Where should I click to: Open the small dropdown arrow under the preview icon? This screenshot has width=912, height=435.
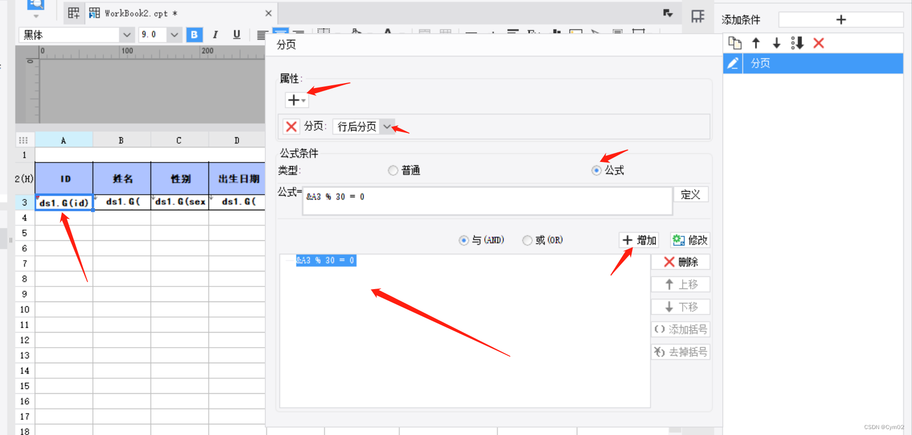point(36,17)
